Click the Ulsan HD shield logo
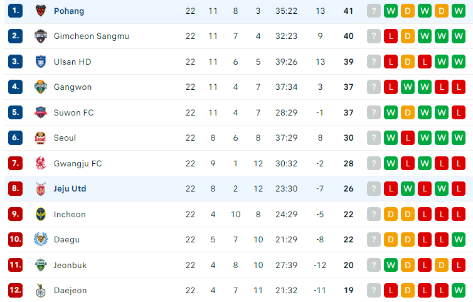Image resolution: width=473 pixels, height=302 pixels. tap(41, 62)
